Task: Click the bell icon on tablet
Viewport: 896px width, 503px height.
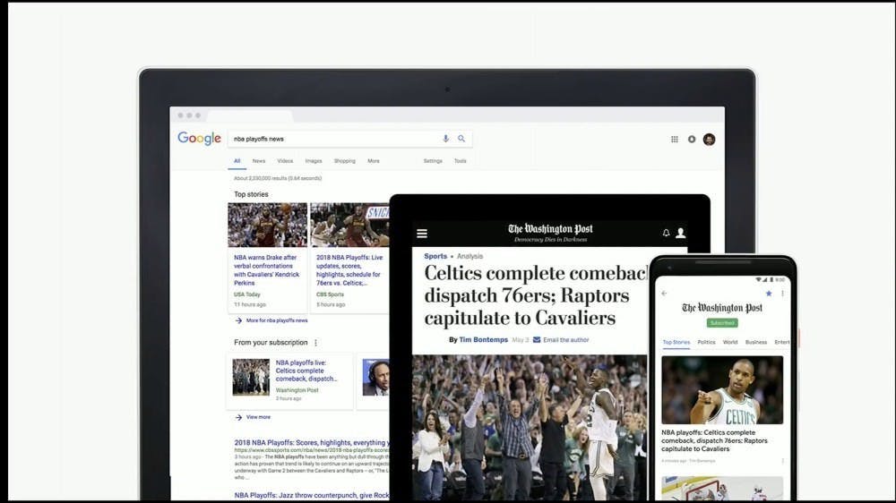Action: [x=666, y=233]
